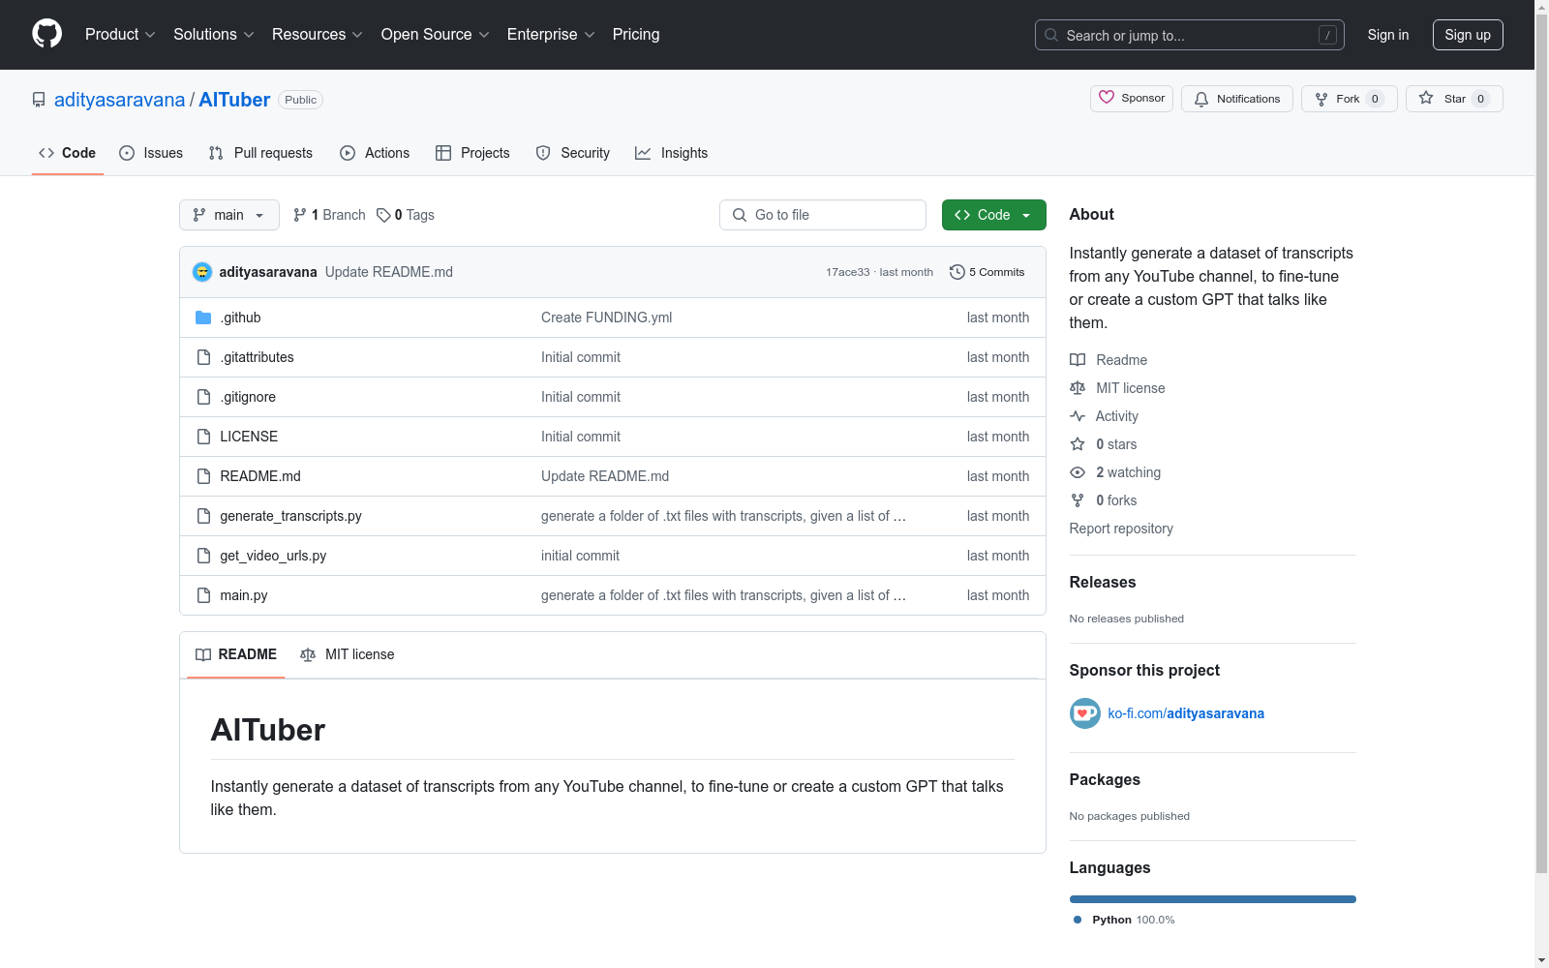Click the Go to file search box
This screenshot has height=968, width=1549.
coord(823,215)
